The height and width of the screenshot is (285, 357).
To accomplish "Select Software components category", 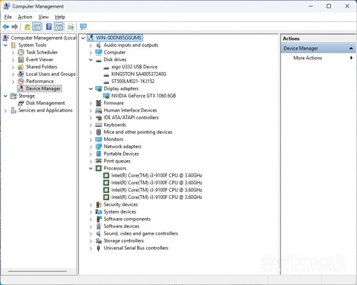I will click(127, 219).
